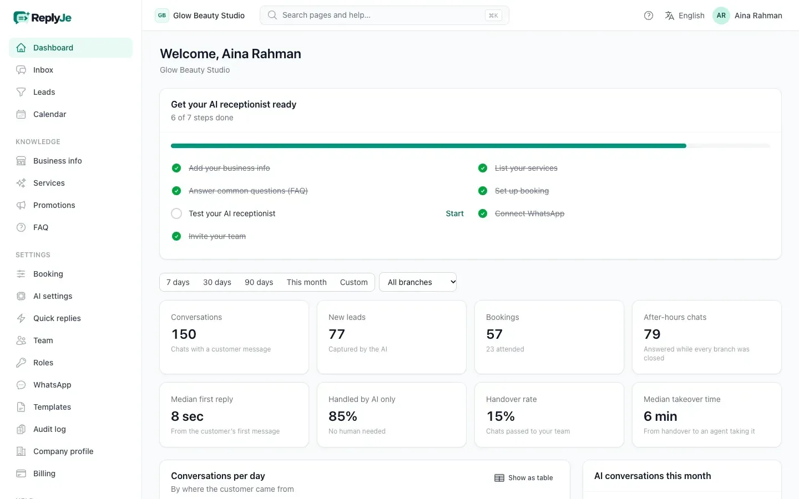Open the Glow Beauty Studio workspace switcher
799x499 pixels.
(200, 16)
